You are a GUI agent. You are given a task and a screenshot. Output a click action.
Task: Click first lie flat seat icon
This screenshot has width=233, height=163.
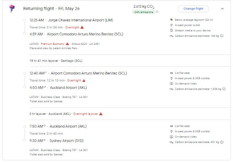coord(171,73)
